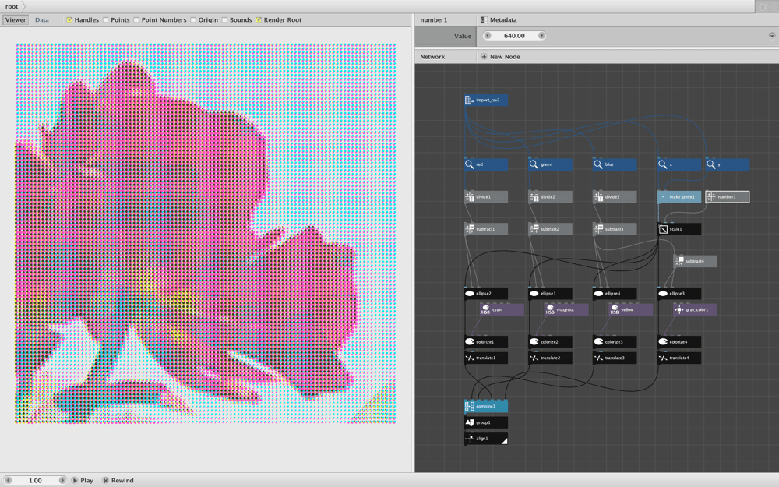Select the colorize3 node

pyautogui.click(x=615, y=342)
